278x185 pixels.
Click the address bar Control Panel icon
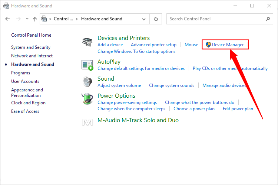(x=44, y=19)
